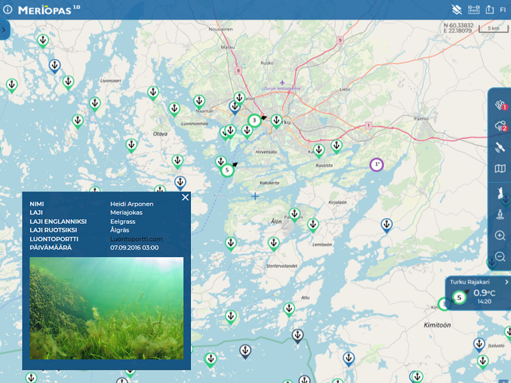This screenshot has width=511, height=383.
Task: Zoom to Finland with country outline icon
Action: click(x=500, y=192)
